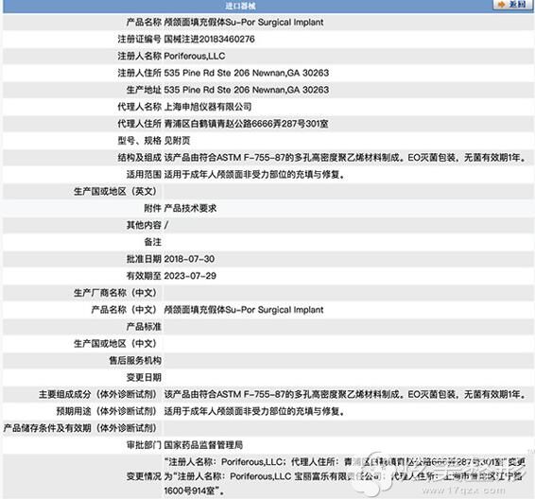Click the 产品储存条件及有效期(体外诊断试剂) label
This screenshot has height=499, width=535.
coord(81,428)
